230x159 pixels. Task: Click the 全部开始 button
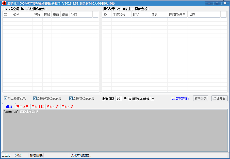tap(219, 98)
